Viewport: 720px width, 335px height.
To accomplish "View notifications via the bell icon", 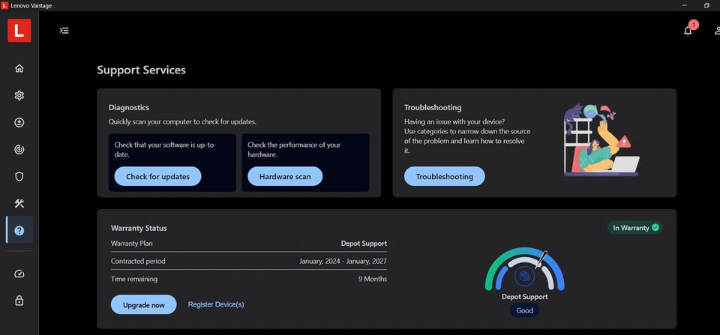I will (x=688, y=31).
